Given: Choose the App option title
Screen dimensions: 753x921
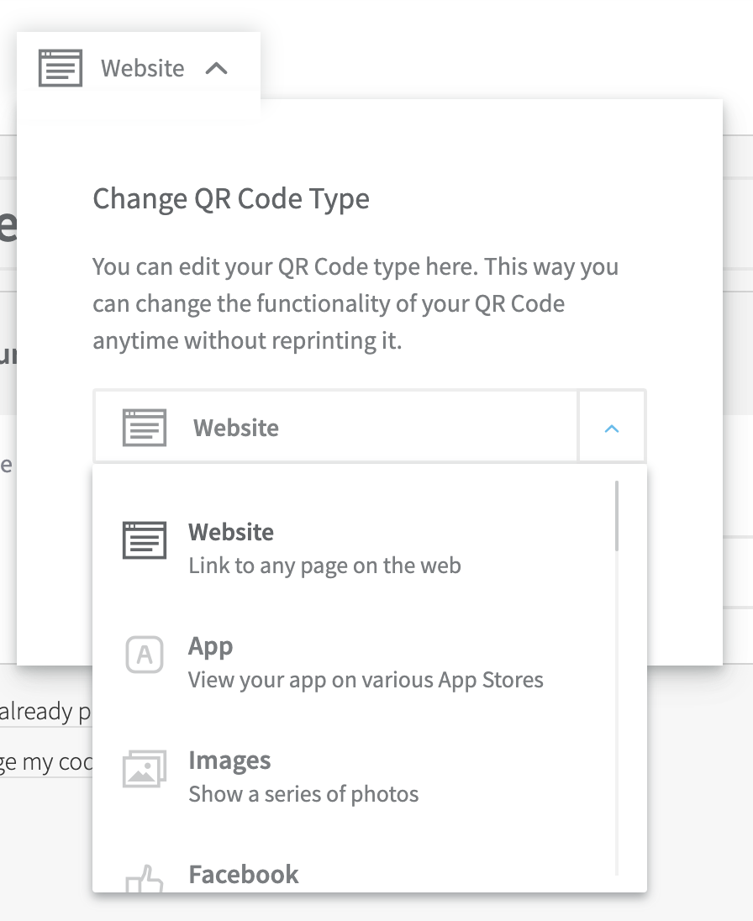Looking at the screenshot, I should click(x=210, y=646).
